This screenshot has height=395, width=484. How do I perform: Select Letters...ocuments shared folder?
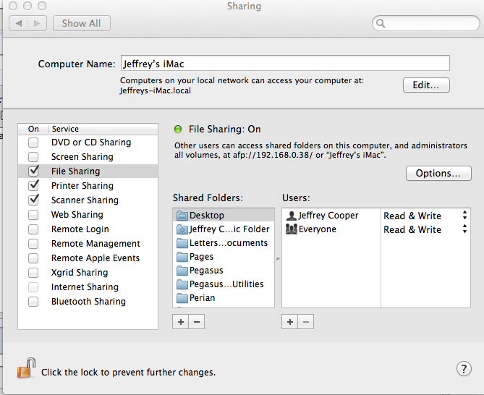(224, 243)
